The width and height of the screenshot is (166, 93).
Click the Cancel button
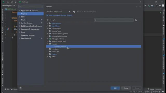click(126, 88)
